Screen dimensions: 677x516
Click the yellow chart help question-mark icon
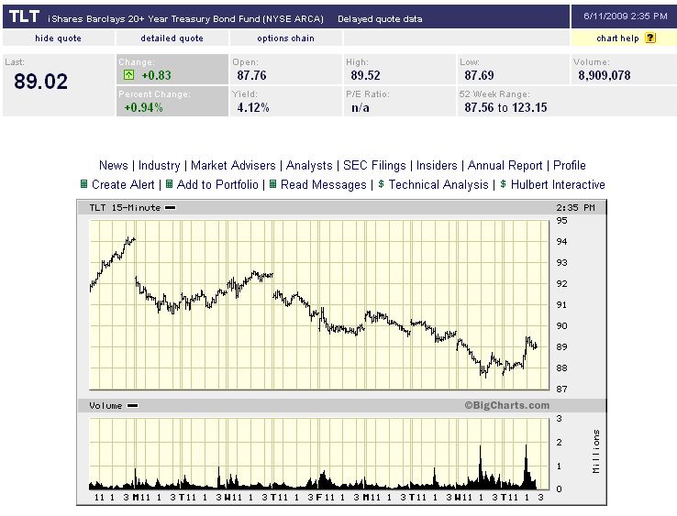(x=650, y=38)
